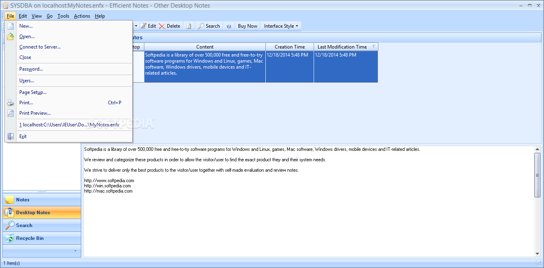Screen dimensions: 544x268
Task: Click the Buy Now toolbar button
Action: tap(247, 26)
